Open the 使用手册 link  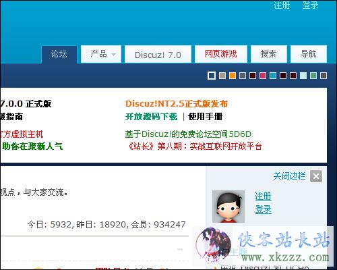tap(206, 117)
